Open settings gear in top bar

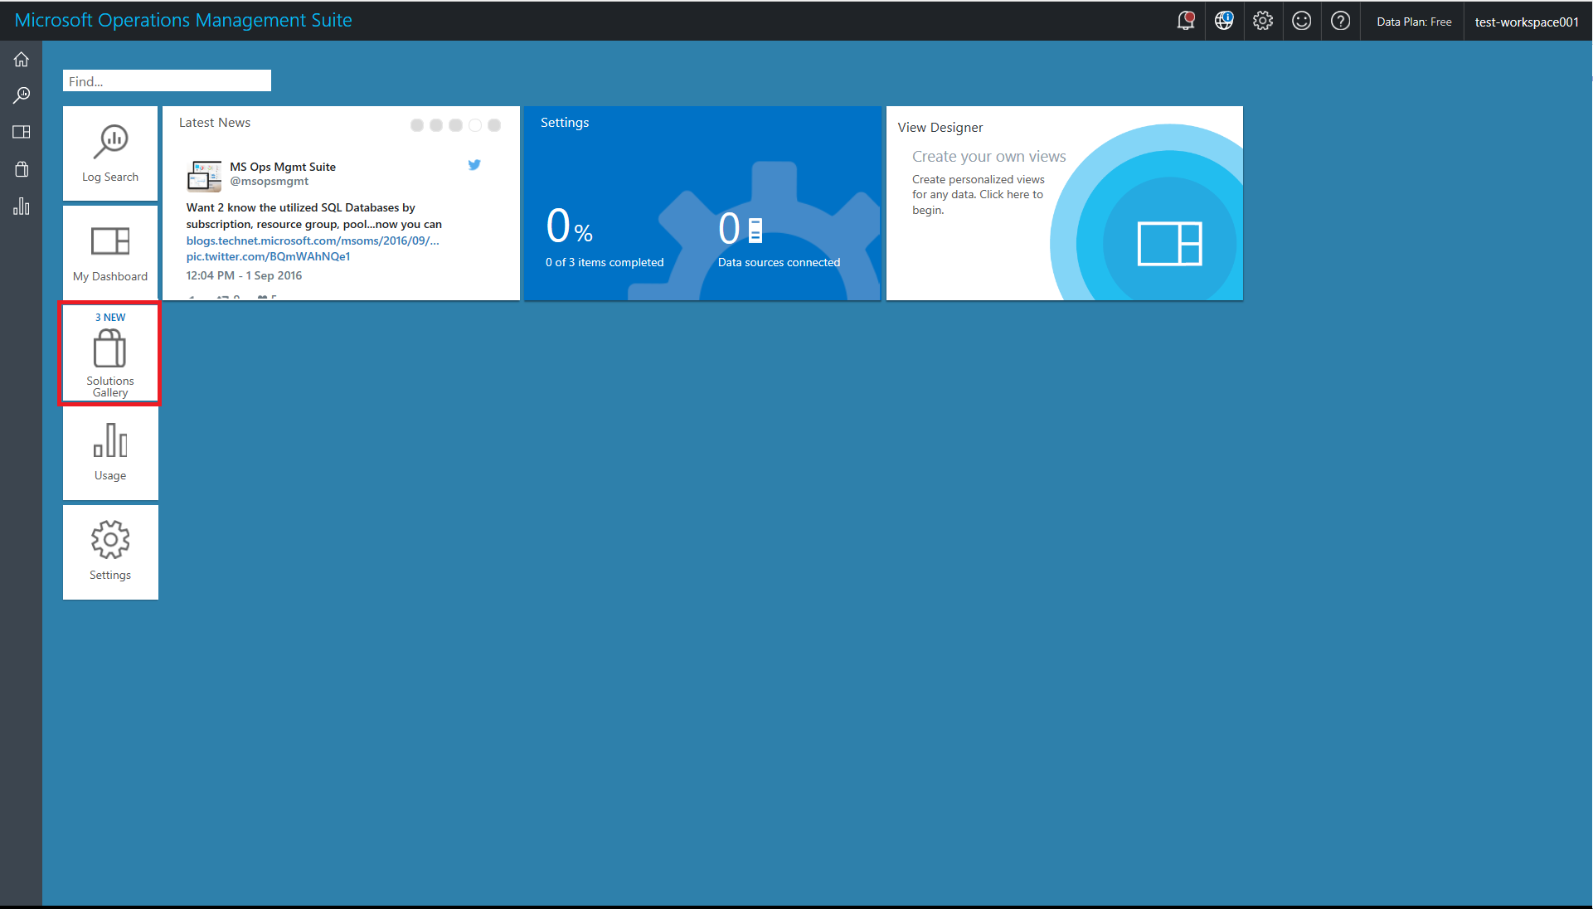[1263, 21]
